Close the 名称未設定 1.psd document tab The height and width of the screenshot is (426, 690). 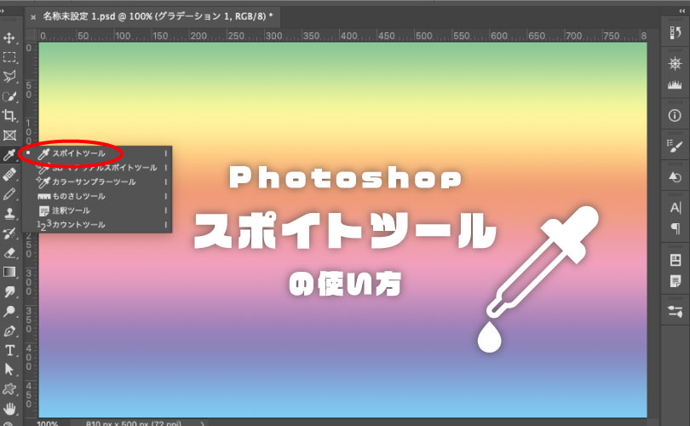click(33, 18)
